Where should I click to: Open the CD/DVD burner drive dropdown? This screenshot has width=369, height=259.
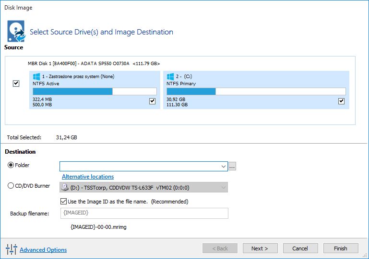223,188
